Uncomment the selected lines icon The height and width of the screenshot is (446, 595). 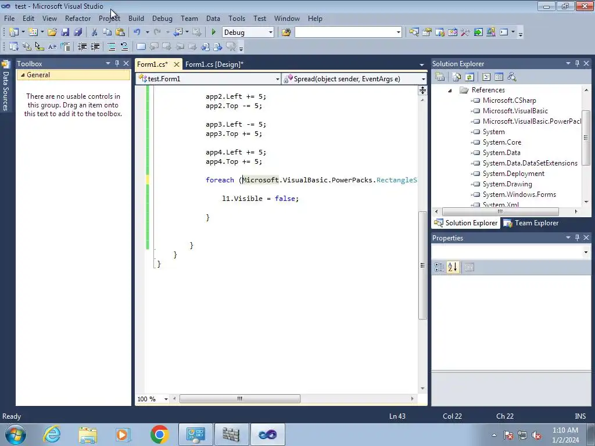[x=124, y=46]
